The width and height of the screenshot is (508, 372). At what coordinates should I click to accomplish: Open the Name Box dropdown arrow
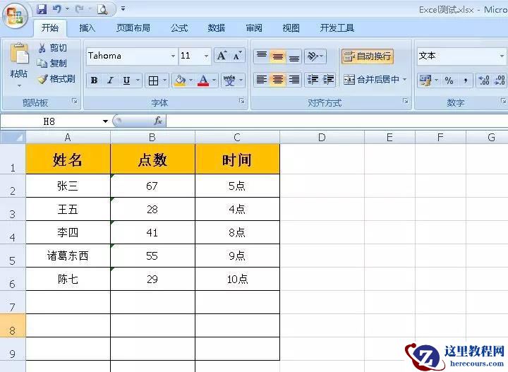click(105, 121)
